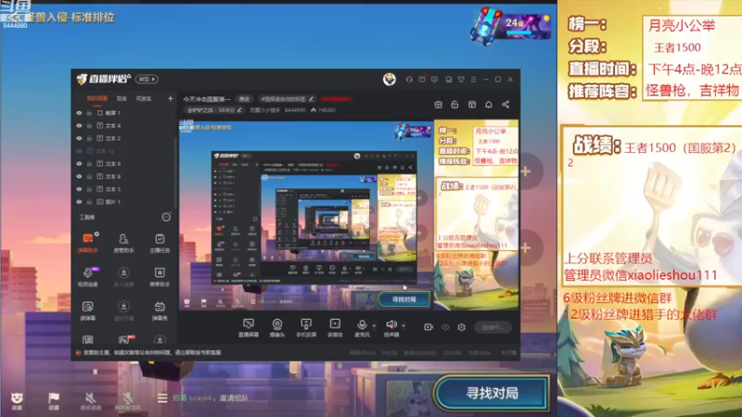742x417 pixels.
Task: Open the 榜单助手 tool
Action: (x=160, y=276)
